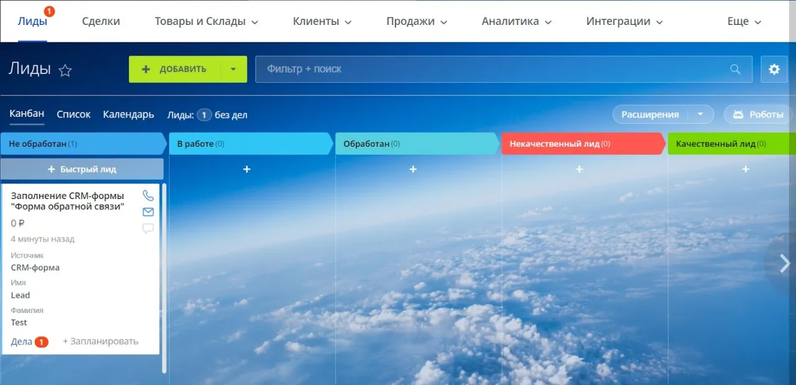This screenshot has height=385, width=796.
Task: Open the kanban settings gear icon
Action: pos(774,69)
